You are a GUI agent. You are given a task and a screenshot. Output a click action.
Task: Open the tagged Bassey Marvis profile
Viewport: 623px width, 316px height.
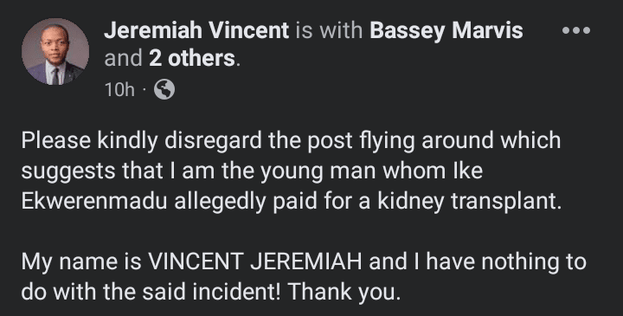[446, 30]
